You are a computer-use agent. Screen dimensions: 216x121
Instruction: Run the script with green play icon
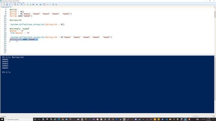click(28, 4)
